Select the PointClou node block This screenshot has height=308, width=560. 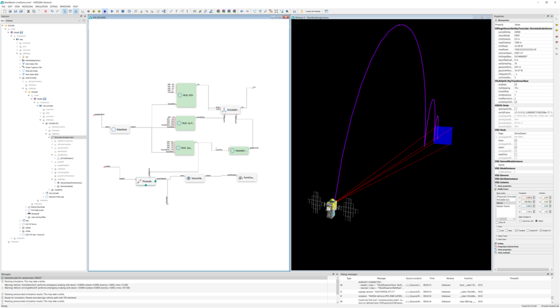coord(247,178)
